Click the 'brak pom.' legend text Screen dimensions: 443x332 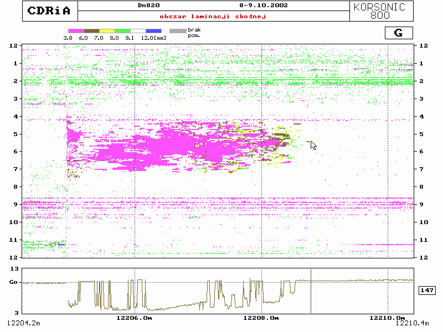[x=194, y=33]
